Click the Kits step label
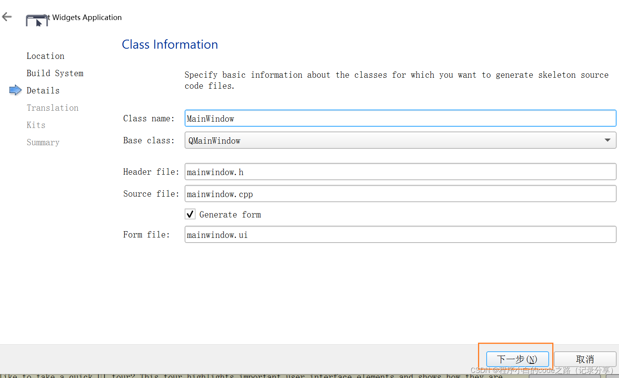This screenshot has height=378, width=619. point(36,125)
